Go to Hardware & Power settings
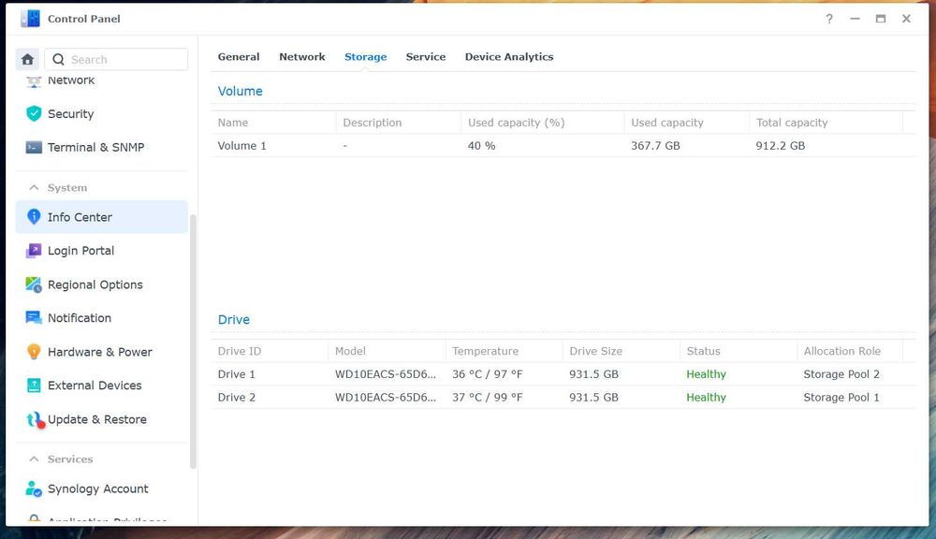The width and height of the screenshot is (936, 539). [x=101, y=352]
